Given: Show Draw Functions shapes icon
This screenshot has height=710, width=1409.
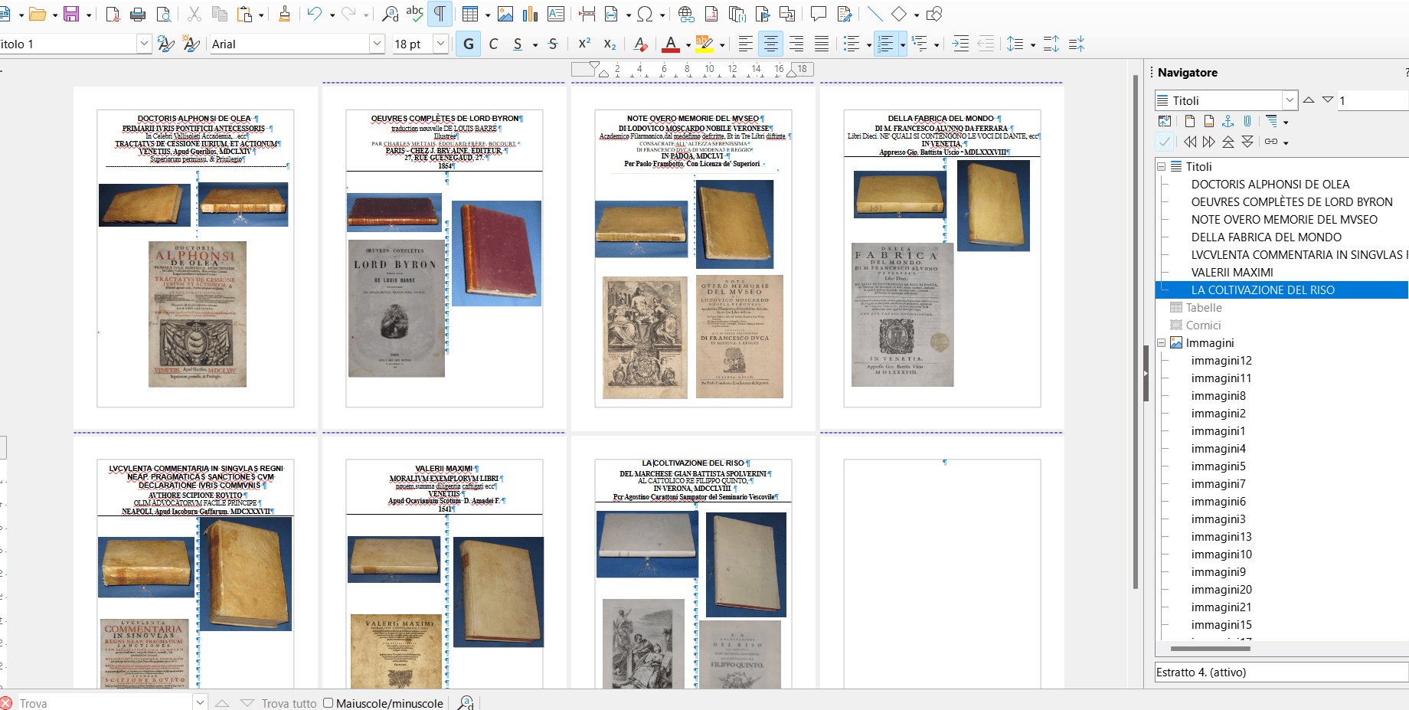Looking at the screenshot, I should tap(933, 14).
